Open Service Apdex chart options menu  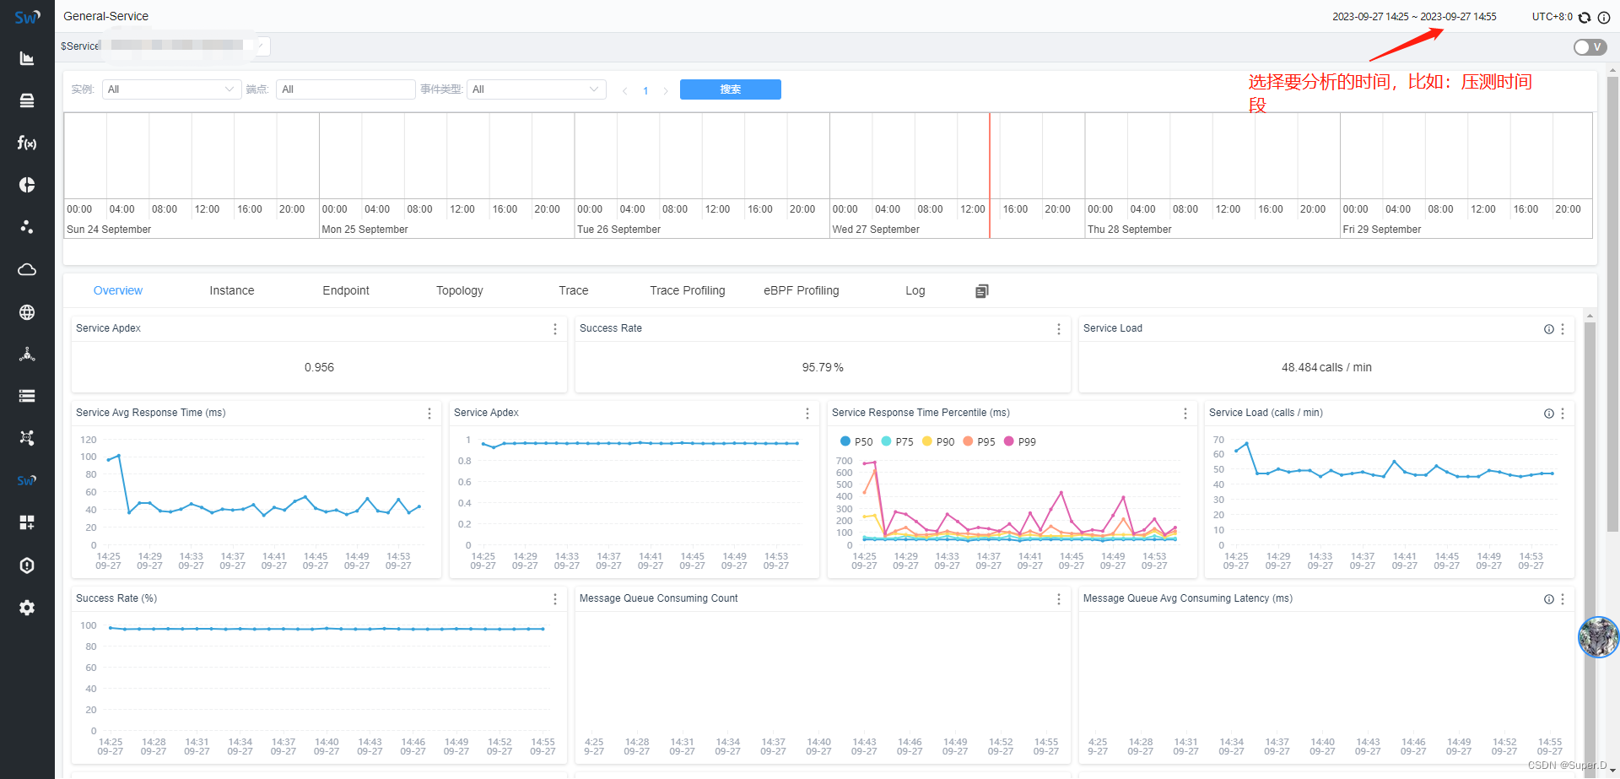(807, 414)
